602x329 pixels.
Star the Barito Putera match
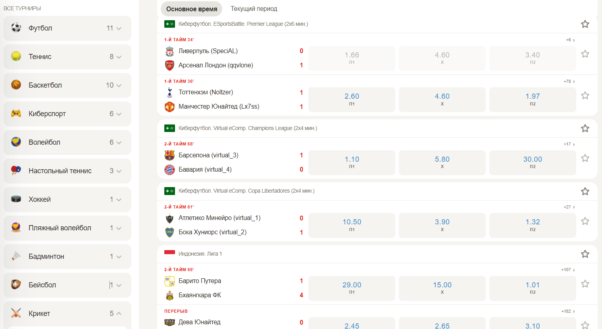(x=585, y=284)
